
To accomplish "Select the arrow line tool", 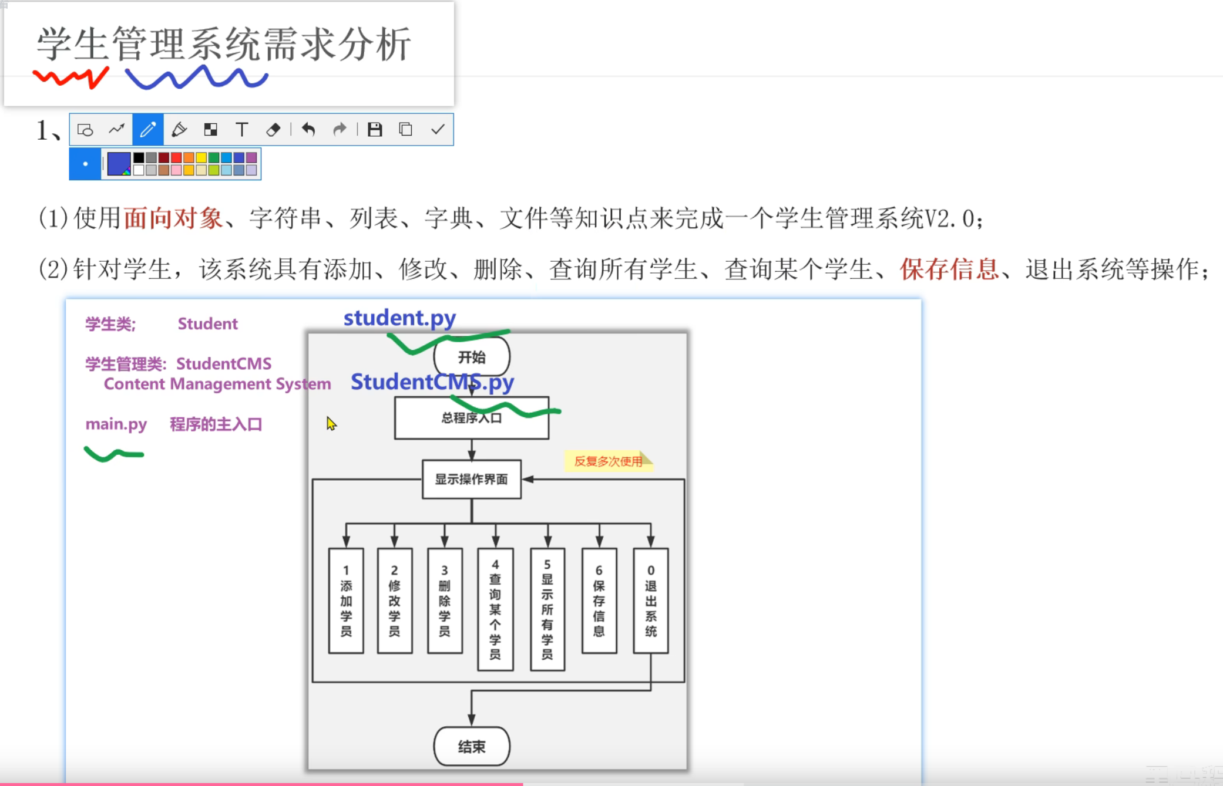I will point(116,129).
